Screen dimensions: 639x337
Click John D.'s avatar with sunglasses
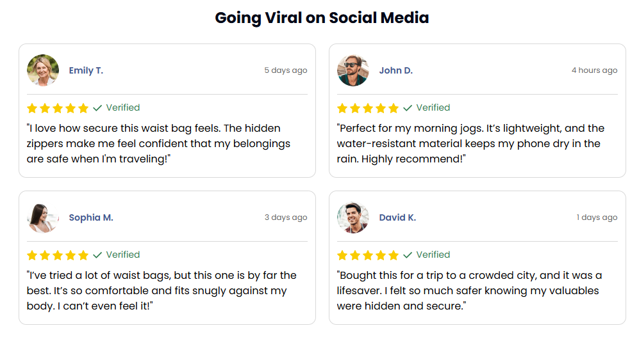pos(353,70)
